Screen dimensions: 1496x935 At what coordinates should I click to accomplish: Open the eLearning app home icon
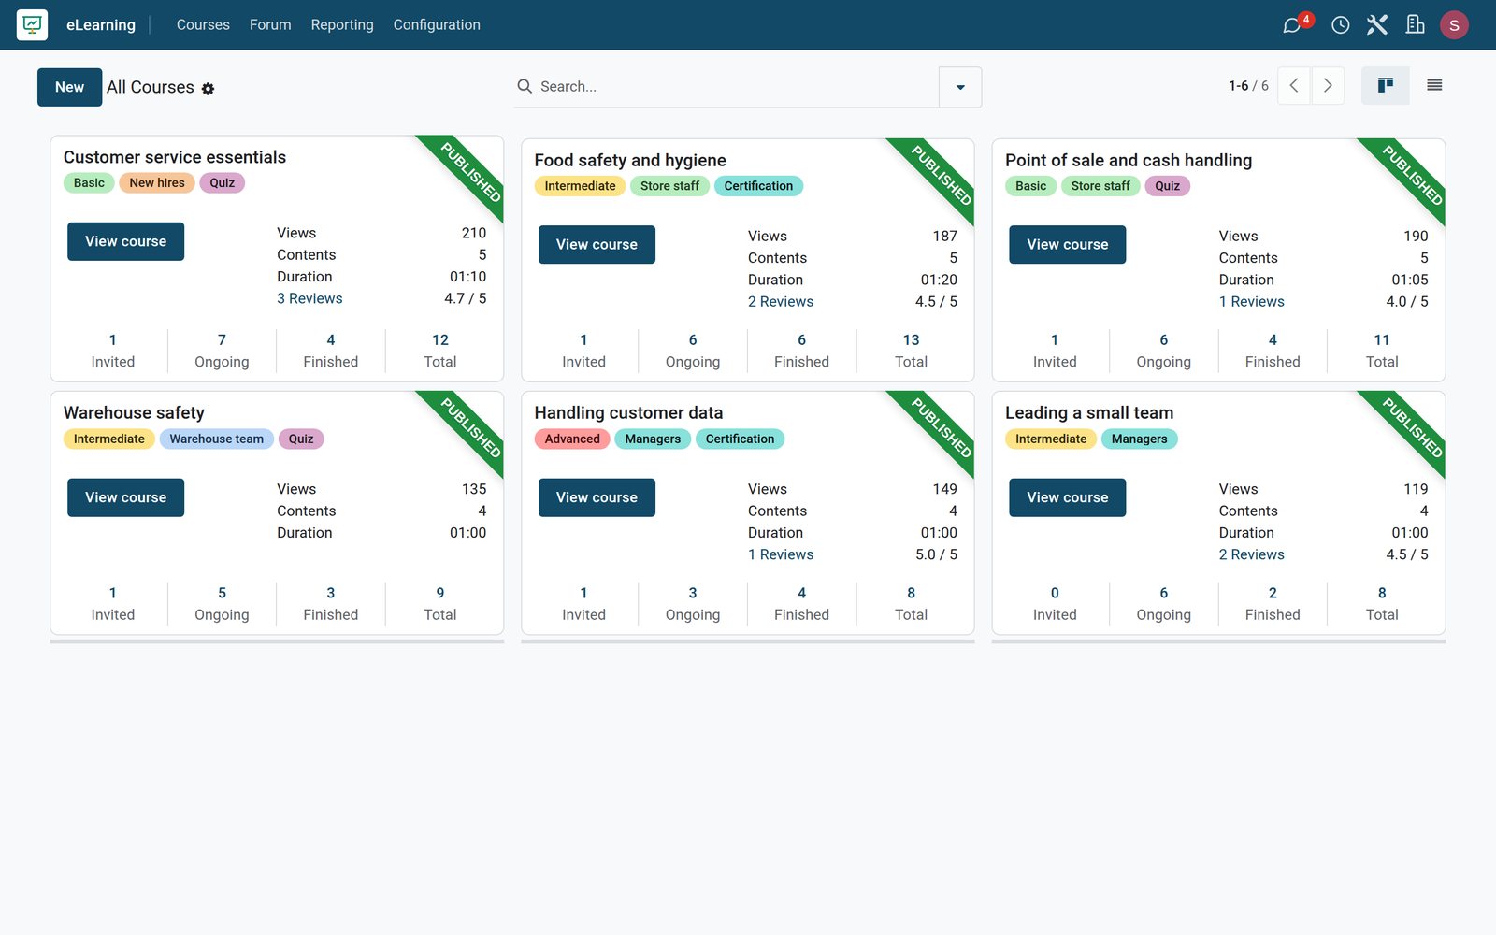click(32, 24)
